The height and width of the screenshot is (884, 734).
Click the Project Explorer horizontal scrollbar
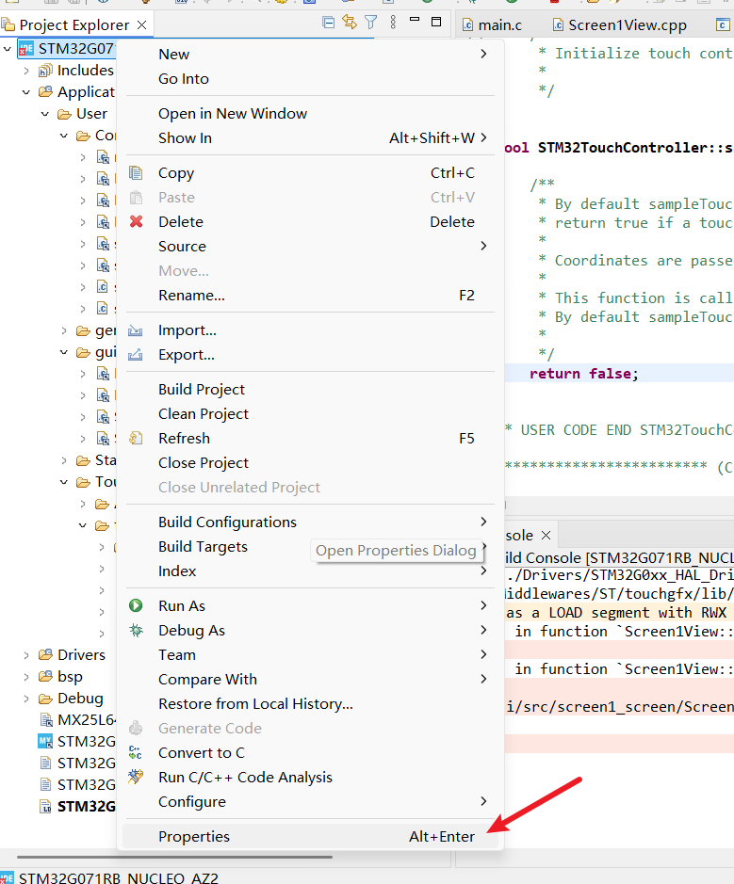coord(175,857)
